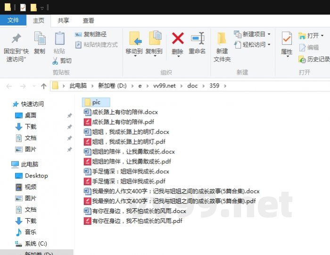Select pinned Pictures (图片) under Quick access

pyautogui.click(x=25, y=149)
